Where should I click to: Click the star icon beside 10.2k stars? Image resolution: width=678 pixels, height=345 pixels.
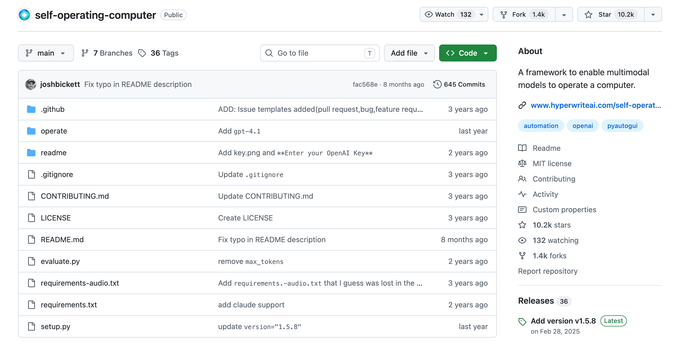click(x=522, y=225)
